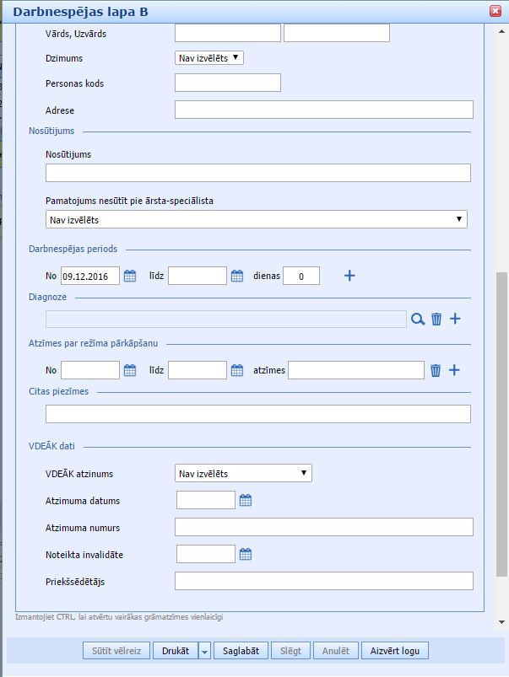509x677 pixels.
Task: Click the Saglabāt button
Action: point(241,651)
